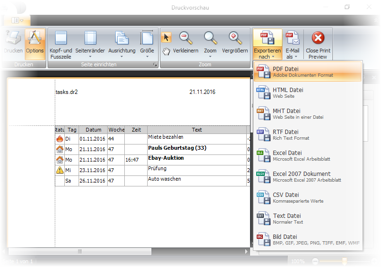The height and width of the screenshot is (267, 381).
Task: Open Kopf- und Fusszeile settings
Action: (x=61, y=44)
